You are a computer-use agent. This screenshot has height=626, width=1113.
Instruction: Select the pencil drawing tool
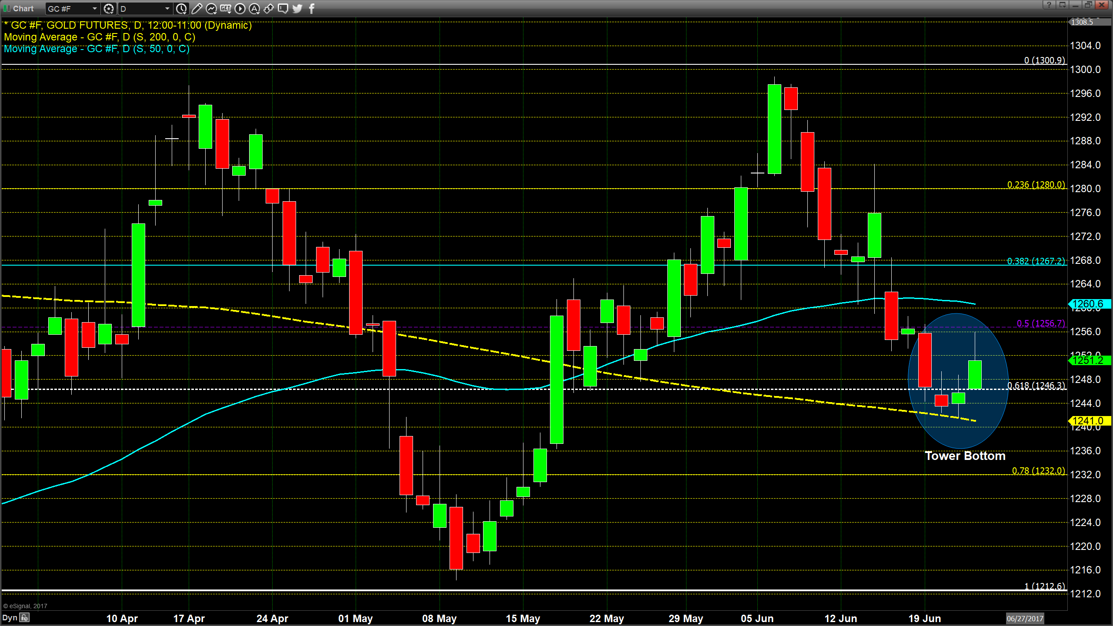(x=197, y=8)
